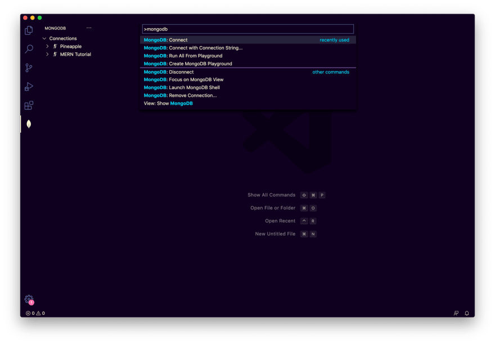Screen dimensions: 495x344
Task: Click the command palette input field
Action: coord(248,29)
